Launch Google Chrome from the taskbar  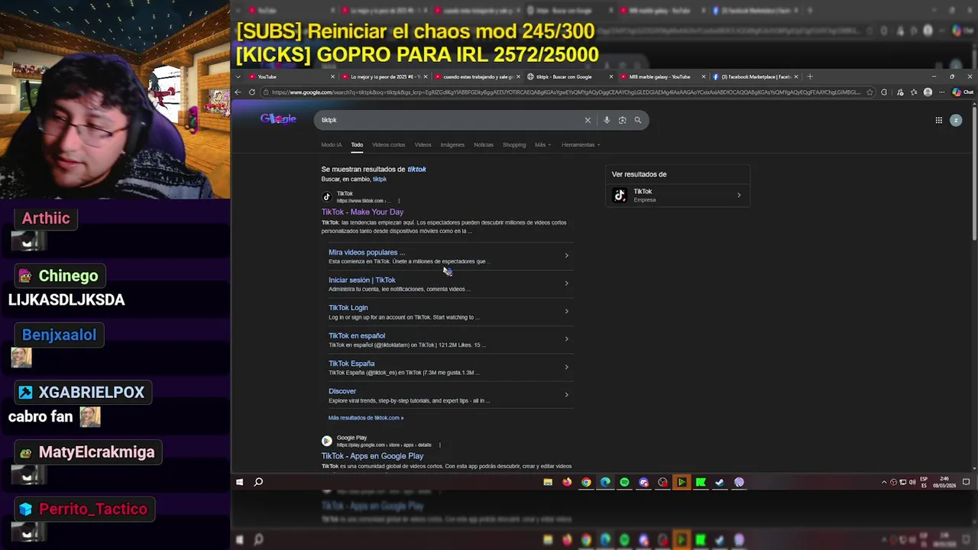586,482
